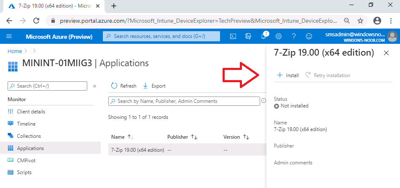
Task: Refresh the applications list
Action: pos(124,86)
